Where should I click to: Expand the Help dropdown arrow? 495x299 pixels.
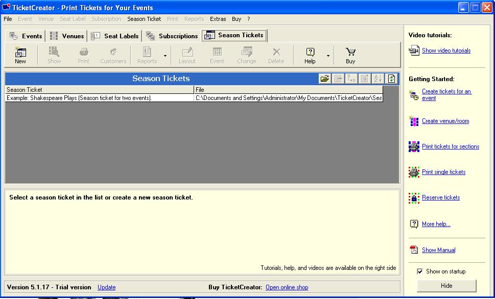pos(328,56)
